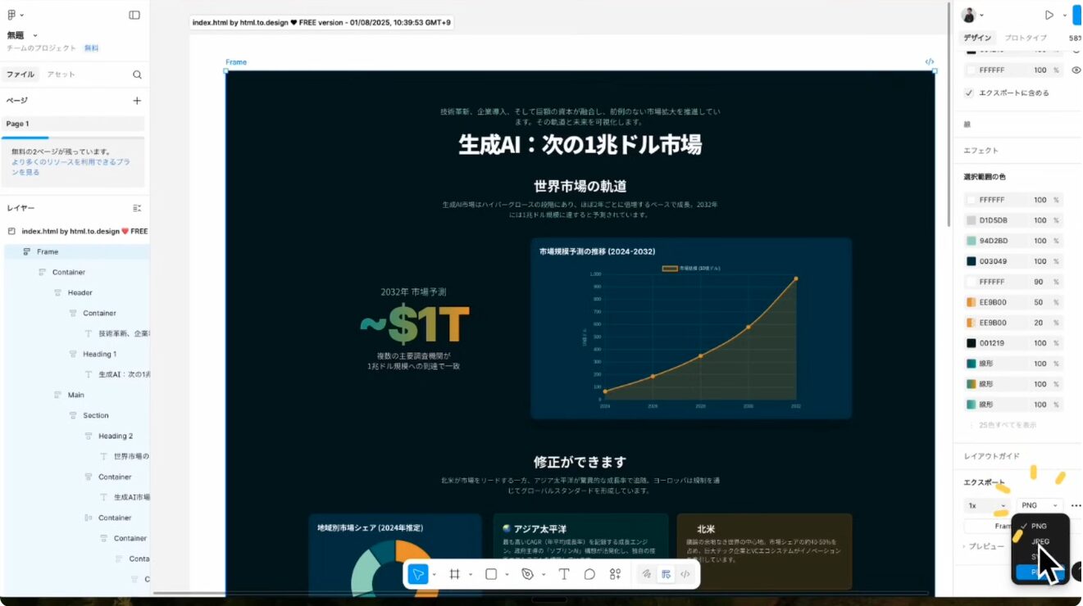Viewport: 1083px width, 606px height.
Task: Select the Rectangle shape tool
Action: click(491, 574)
